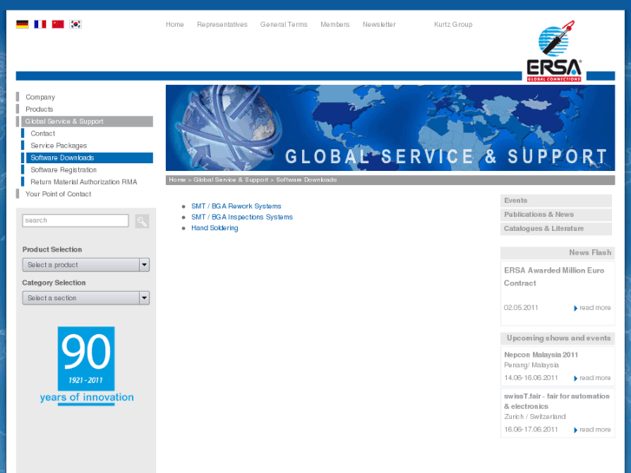Click the Zurich / Switzerland location text
Image resolution: width=631 pixels, height=473 pixels.
coord(535,417)
